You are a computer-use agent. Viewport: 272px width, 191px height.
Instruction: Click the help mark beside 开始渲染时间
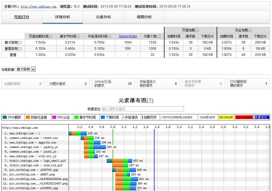click(x=109, y=36)
